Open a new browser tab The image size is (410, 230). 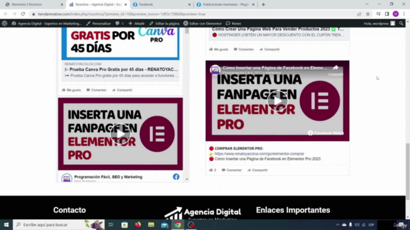coord(263,4)
